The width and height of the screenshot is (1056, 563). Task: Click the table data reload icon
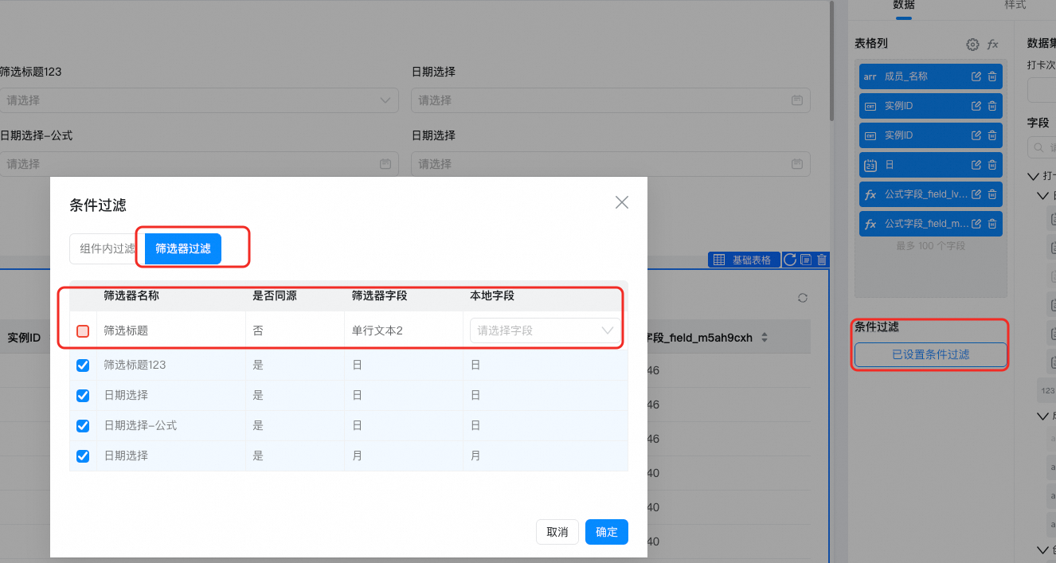pos(803,298)
